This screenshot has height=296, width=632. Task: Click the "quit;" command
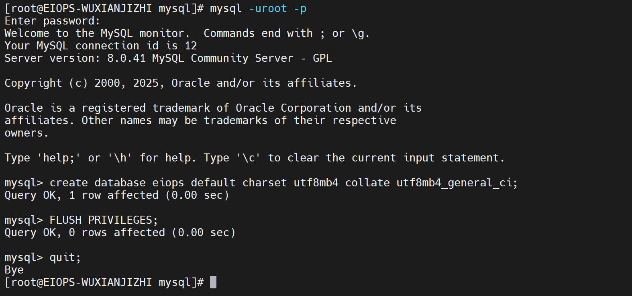65,257
